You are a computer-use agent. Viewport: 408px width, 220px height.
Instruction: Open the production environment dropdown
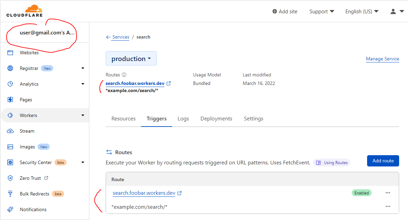click(131, 58)
